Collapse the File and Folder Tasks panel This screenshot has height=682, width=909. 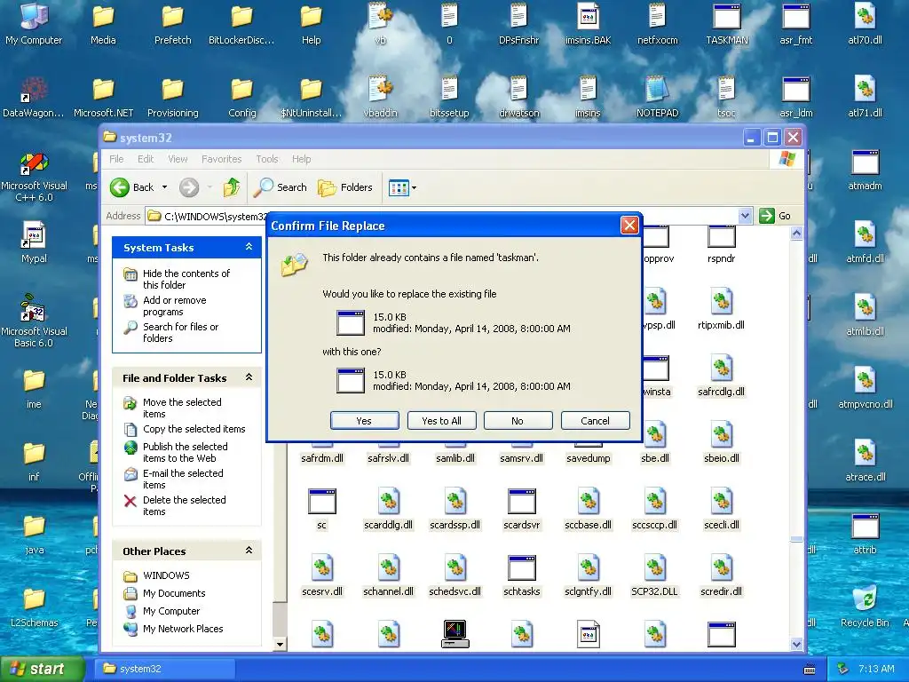pos(249,377)
